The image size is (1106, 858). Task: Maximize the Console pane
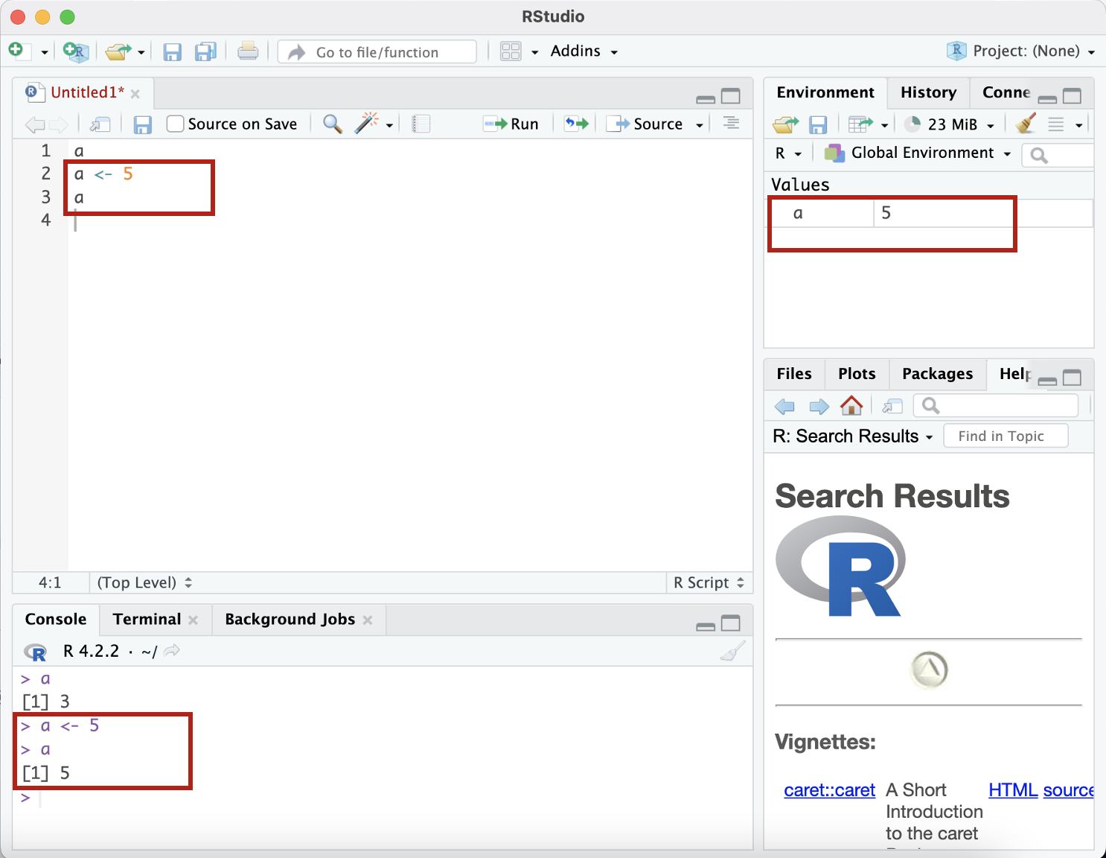[731, 623]
